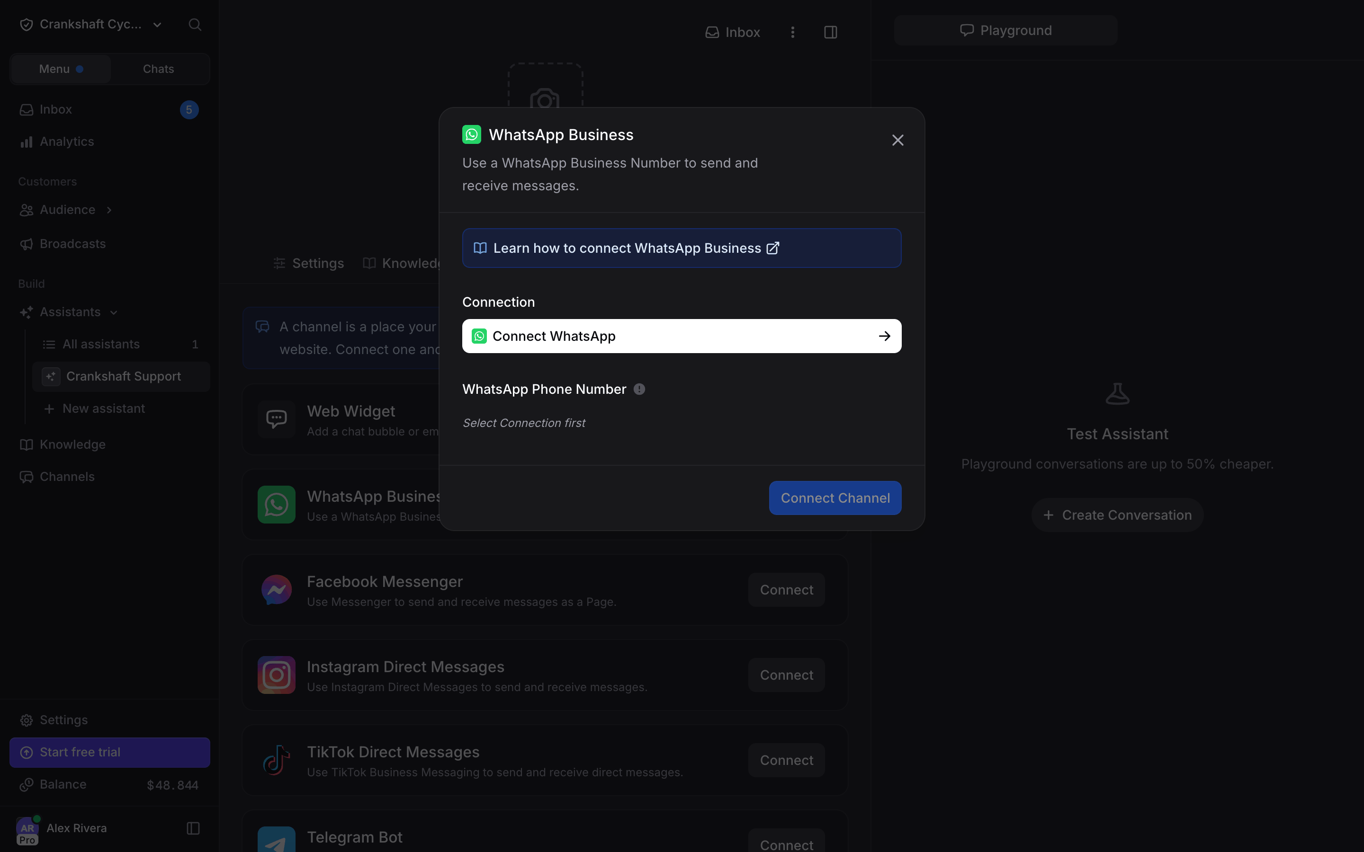The height and width of the screenshot is (852, 1364).
Task: Click the flask Test Assistant icon
Action: coord(1117,394)
